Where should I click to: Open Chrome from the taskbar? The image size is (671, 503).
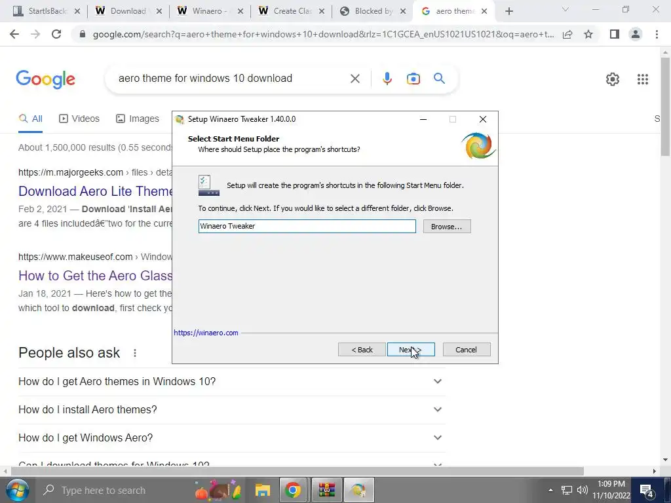[x=293, y=490]
